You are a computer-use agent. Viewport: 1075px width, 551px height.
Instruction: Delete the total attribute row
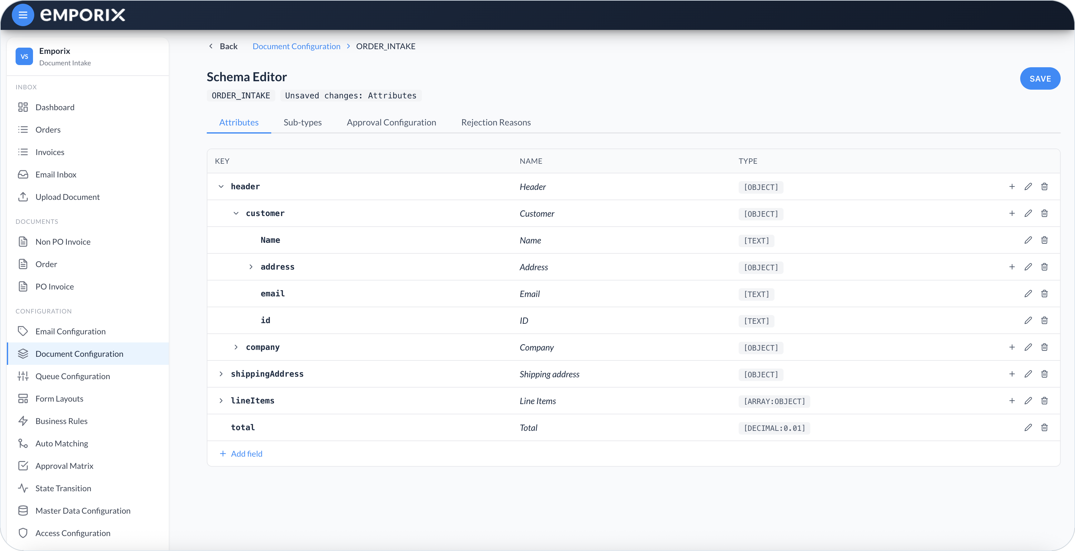[1044, 427]
